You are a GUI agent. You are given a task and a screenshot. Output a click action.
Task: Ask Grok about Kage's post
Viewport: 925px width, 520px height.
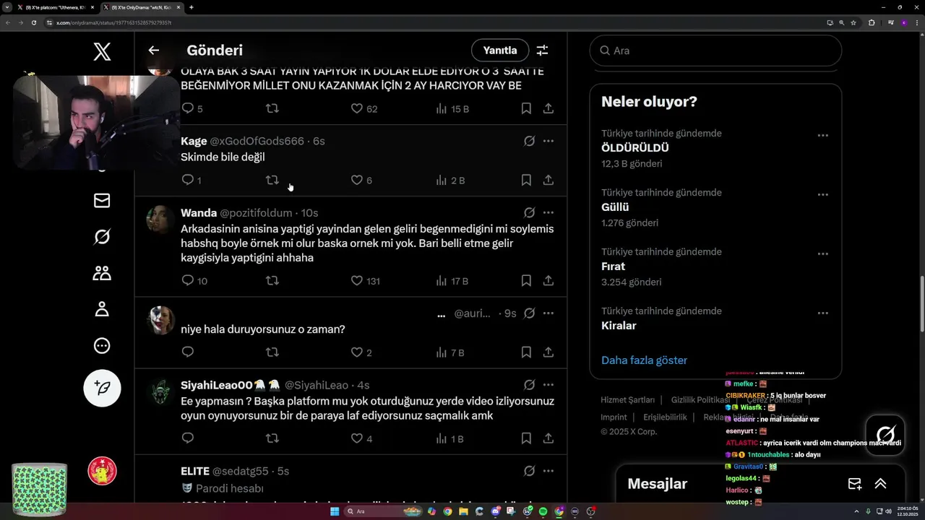pyautogui.click(x=529, y=141)
